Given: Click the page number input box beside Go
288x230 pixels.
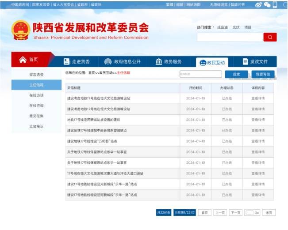Looking at the screenshot, I should click(x=250, y=213).
